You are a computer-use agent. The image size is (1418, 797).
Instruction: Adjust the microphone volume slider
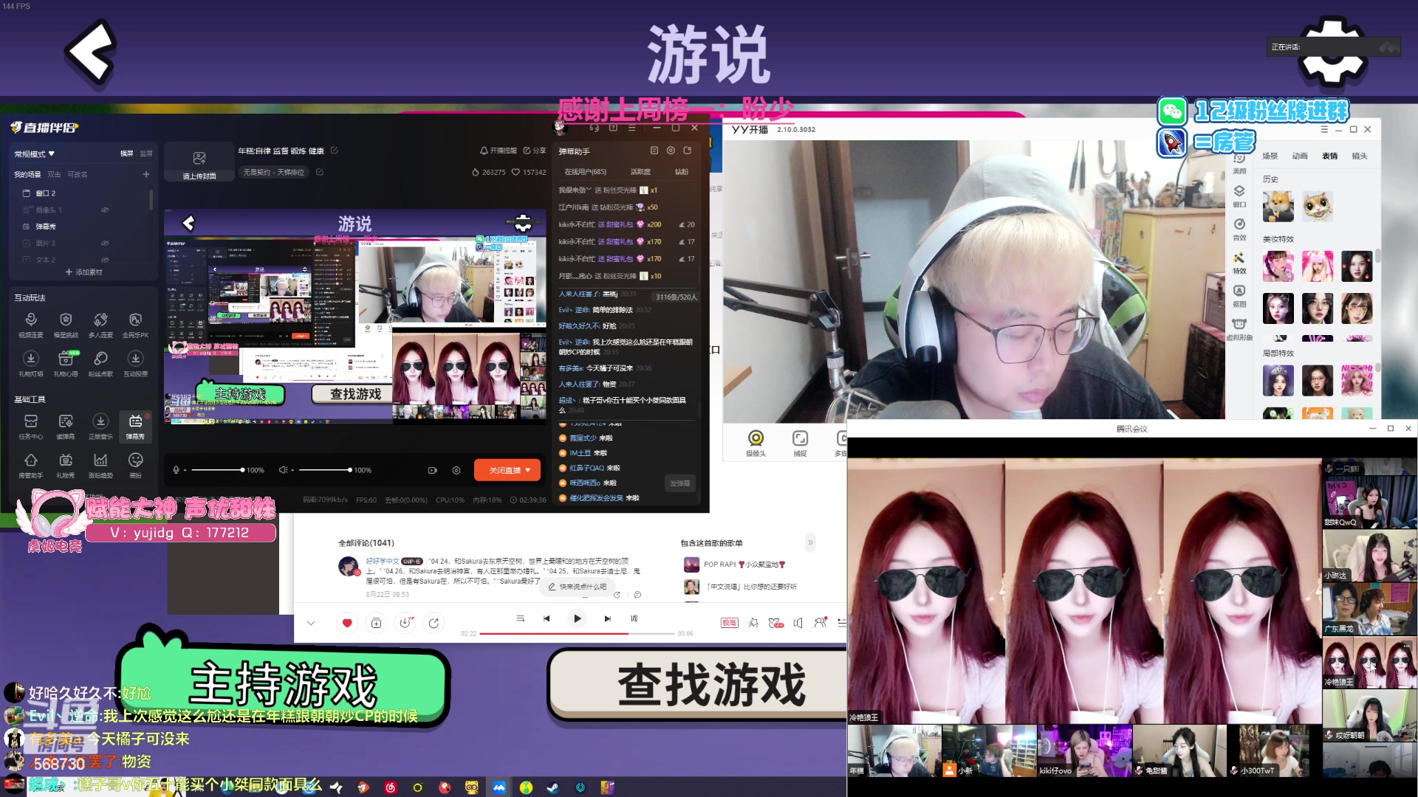(217, 470)
